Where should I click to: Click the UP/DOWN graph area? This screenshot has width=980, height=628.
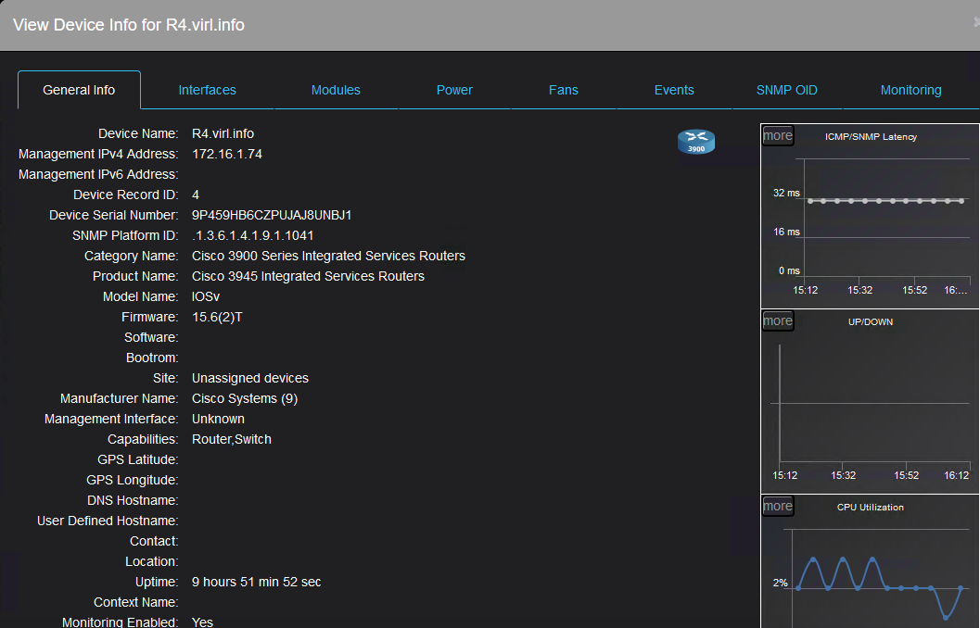click(x=873, y=403)
